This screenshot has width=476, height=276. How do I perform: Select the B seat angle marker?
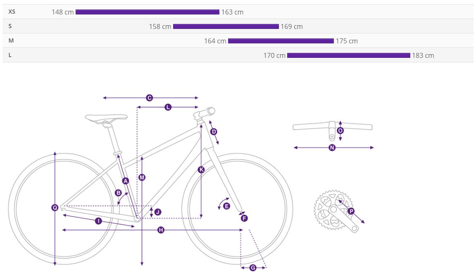tap(119, 193)
